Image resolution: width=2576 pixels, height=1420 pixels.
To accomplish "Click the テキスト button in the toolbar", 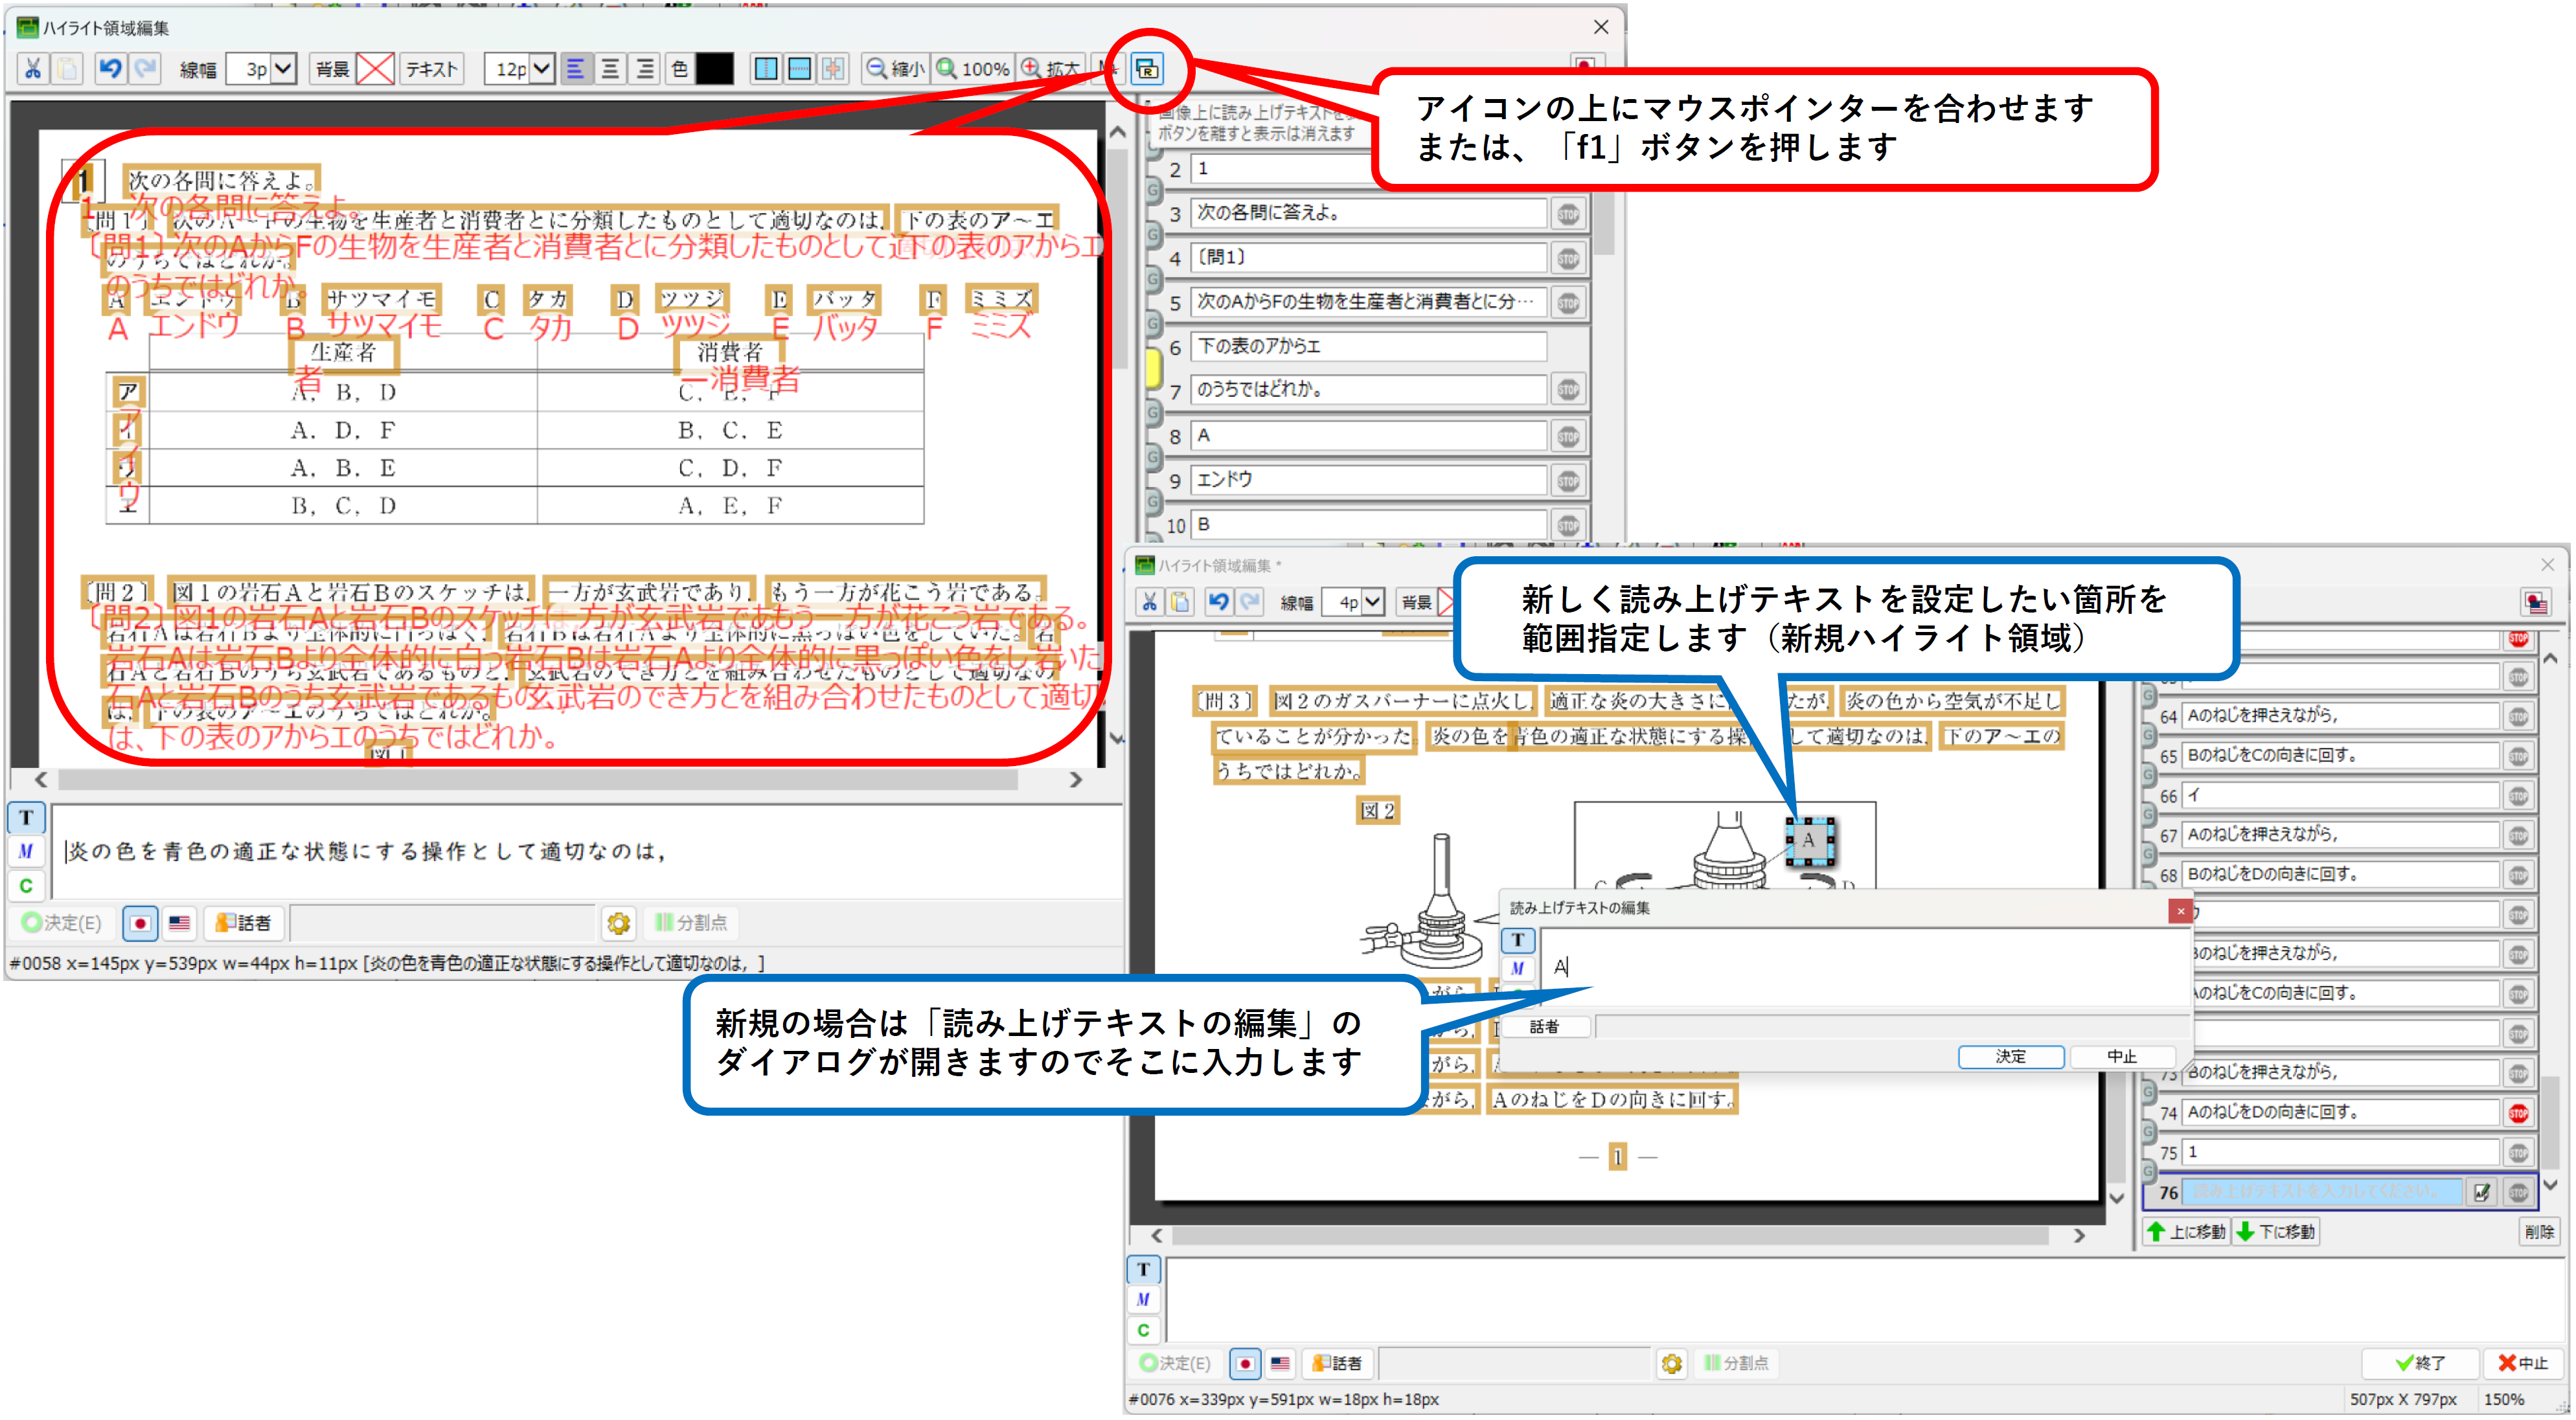I will click(431, 69).
